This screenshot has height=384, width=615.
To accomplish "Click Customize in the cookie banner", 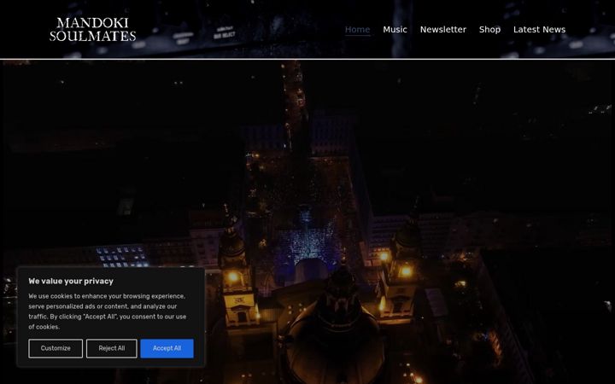I will 56,348.
